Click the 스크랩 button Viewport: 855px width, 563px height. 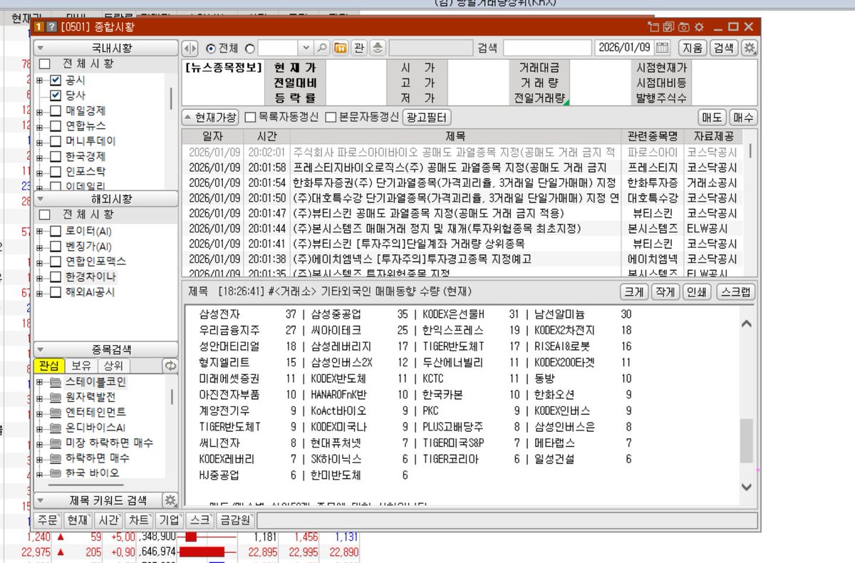(735, 292)
